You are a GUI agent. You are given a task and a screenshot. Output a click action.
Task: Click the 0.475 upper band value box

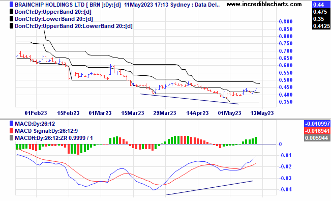[321, 12]
